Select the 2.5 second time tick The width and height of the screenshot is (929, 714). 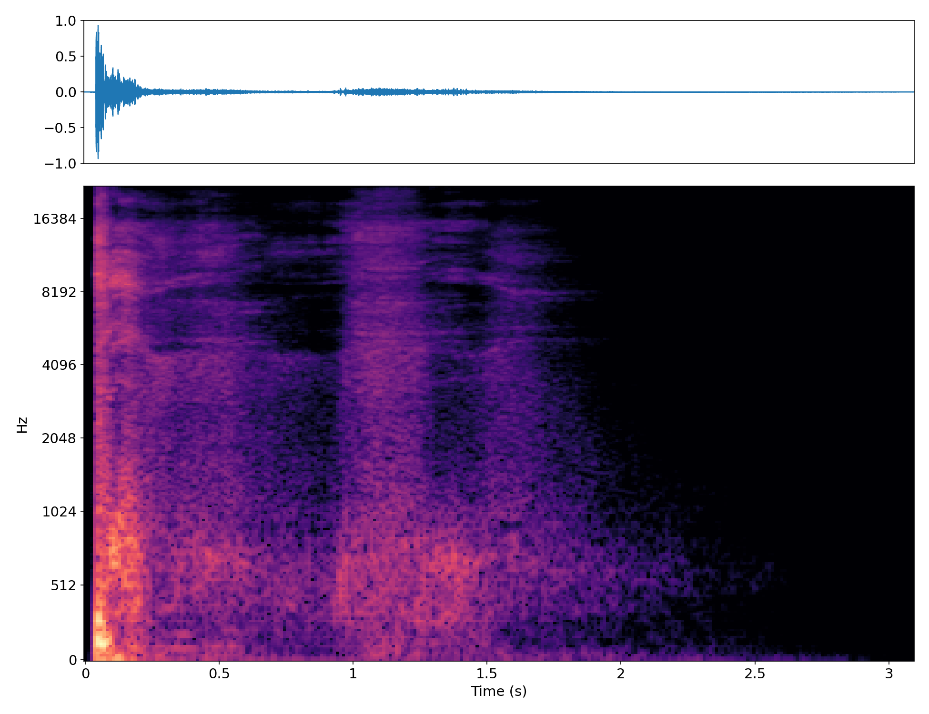point(755,674)
